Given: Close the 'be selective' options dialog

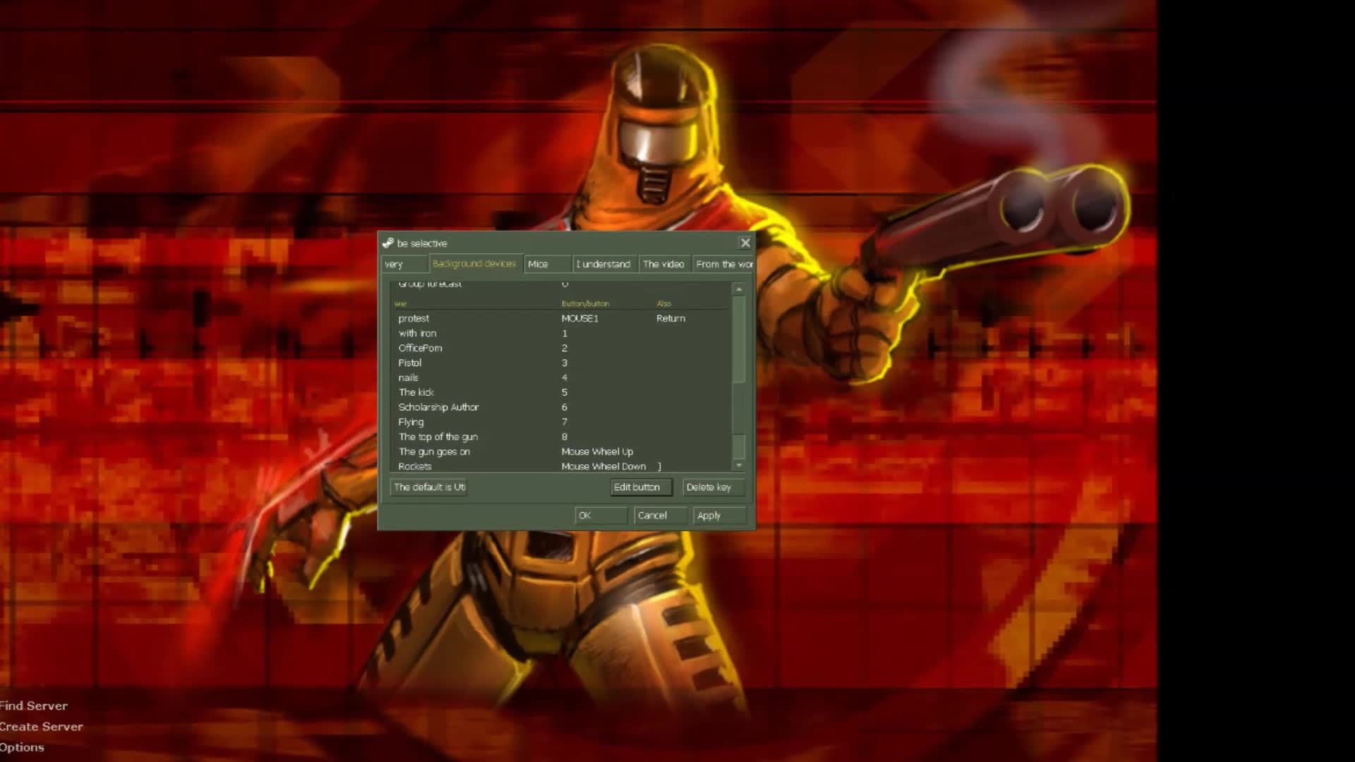Looking at the screenshot, I should pyautogui.click(x=745, y=243).
